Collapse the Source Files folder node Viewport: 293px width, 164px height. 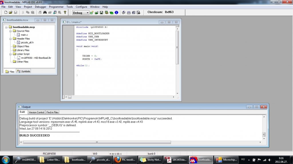tap(11, 31)
